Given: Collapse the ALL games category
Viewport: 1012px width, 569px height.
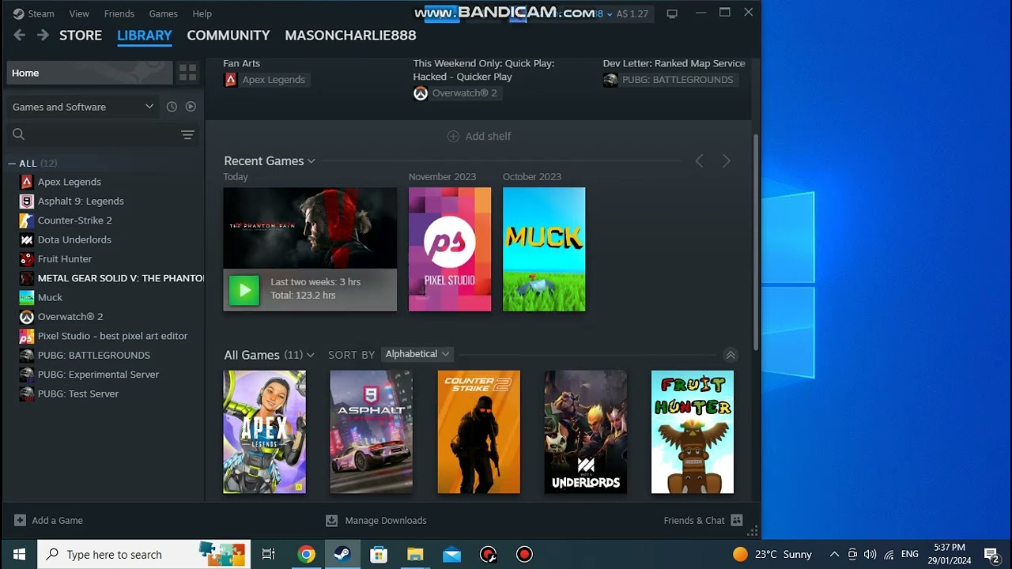Looking at the screenshot, I should pyautogui.click(x=12, y=164).
